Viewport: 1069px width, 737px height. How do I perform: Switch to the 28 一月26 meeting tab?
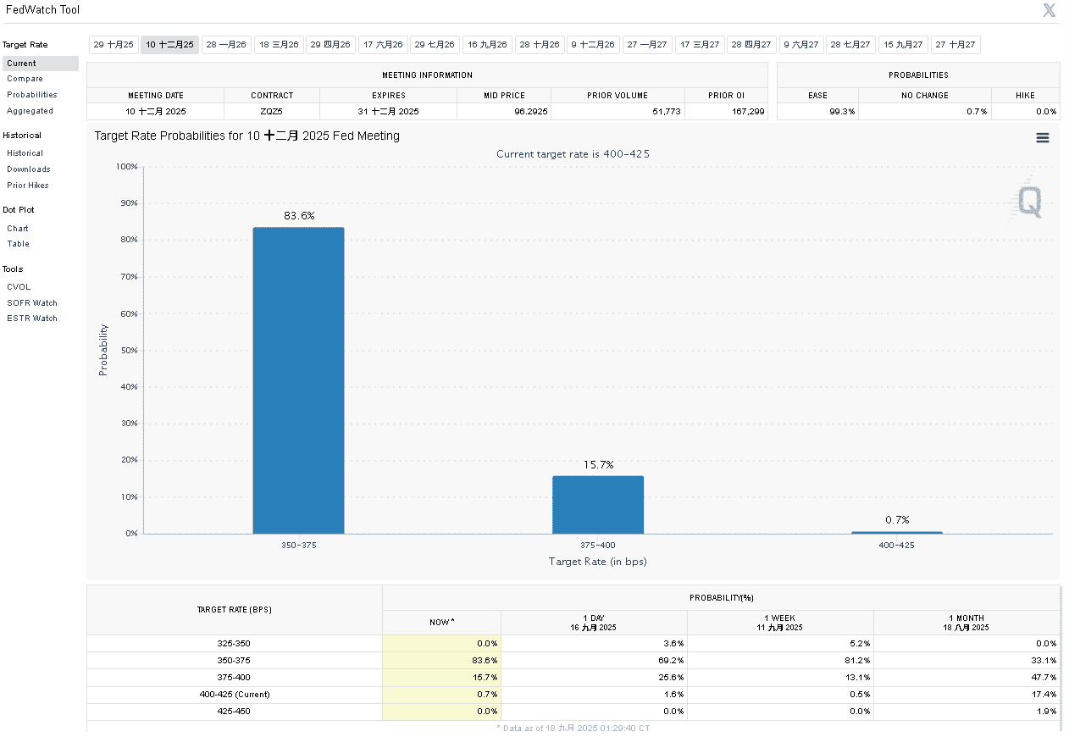[x=226, y=45]
